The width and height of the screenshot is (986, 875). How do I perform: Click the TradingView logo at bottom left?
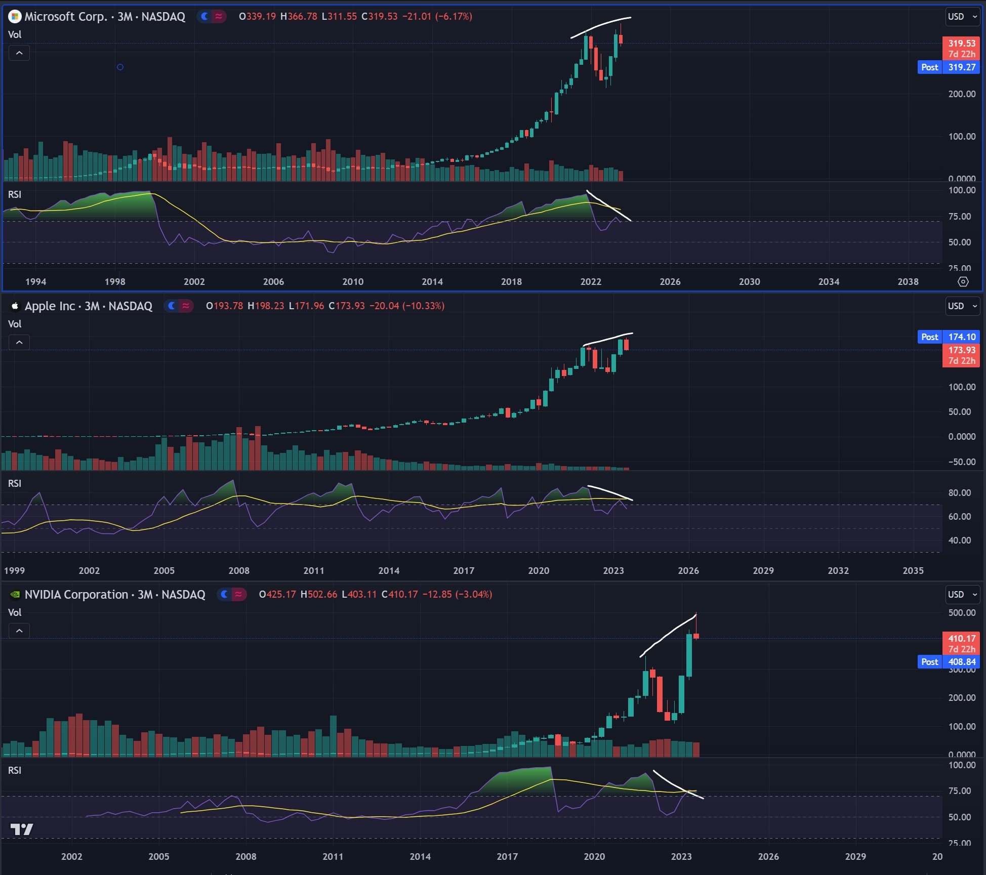[x=22, y=829]
